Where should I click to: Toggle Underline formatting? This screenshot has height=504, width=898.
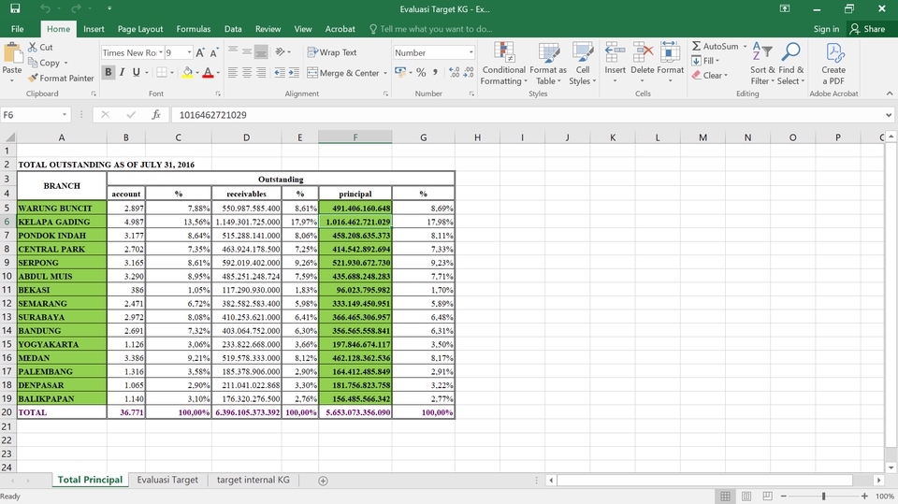[136, 72]
